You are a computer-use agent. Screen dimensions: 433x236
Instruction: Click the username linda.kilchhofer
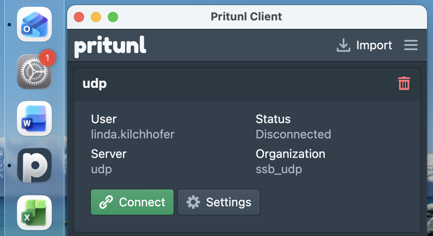tap(133, 135)
